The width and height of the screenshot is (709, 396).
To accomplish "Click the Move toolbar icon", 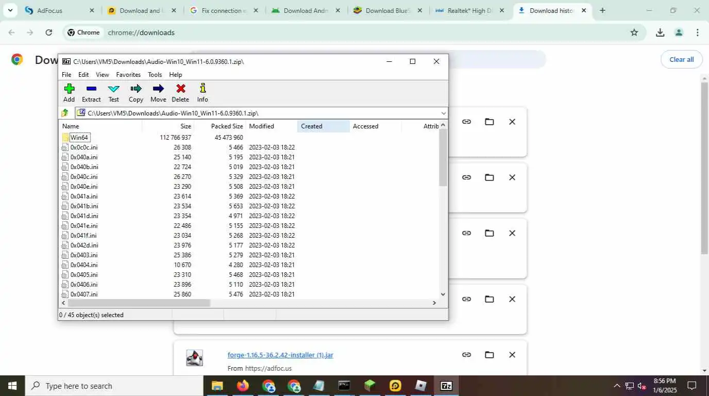I will coord(158,93).
